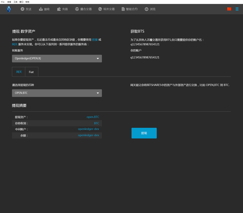Image resolution: width=243 pixels, height=213 pixels.
Task: Switch to the Fiat tab
Action: click(x=32, y=72)
